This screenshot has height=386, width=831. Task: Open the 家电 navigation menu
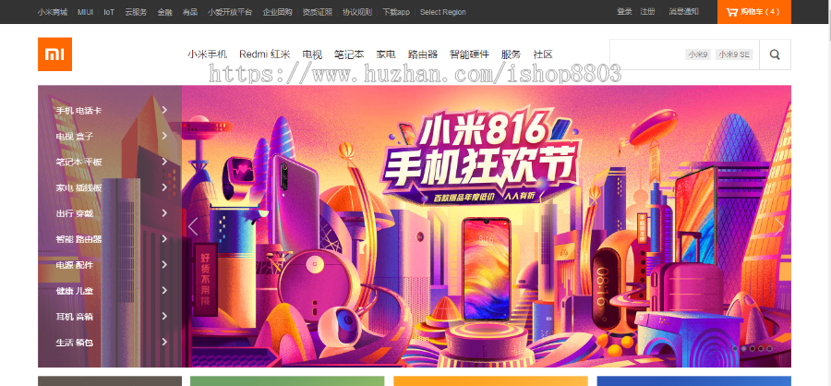click(386, 54)
